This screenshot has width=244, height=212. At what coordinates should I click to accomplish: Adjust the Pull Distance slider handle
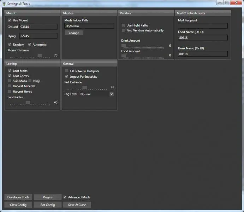pyautogui.click(x=84, y=88)
